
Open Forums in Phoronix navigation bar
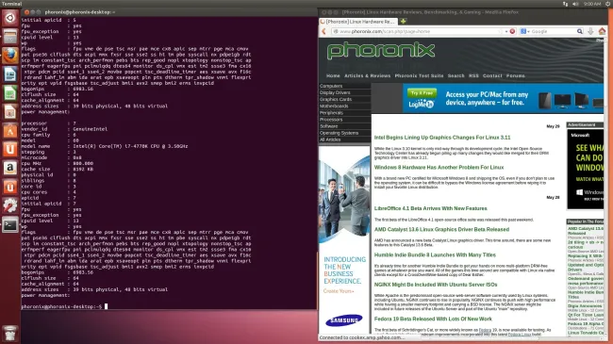[x=516, y=75]
